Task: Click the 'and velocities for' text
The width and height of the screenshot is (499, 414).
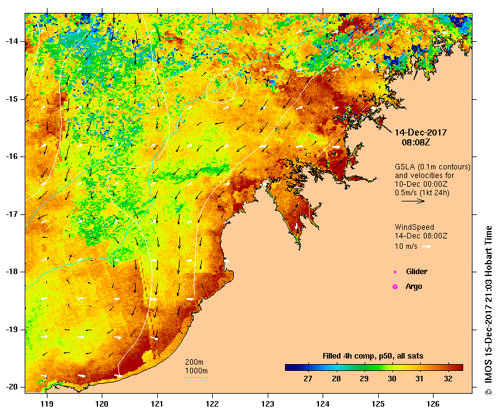Action: (x=424, y=175)
